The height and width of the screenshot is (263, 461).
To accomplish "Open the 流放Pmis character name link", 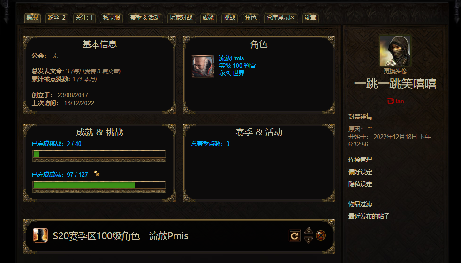I will coord(231,58).
